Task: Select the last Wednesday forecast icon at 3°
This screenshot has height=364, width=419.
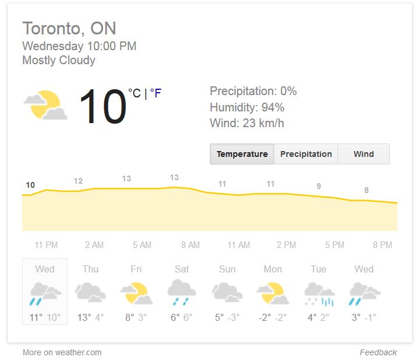Action: (x=364, y=293)
